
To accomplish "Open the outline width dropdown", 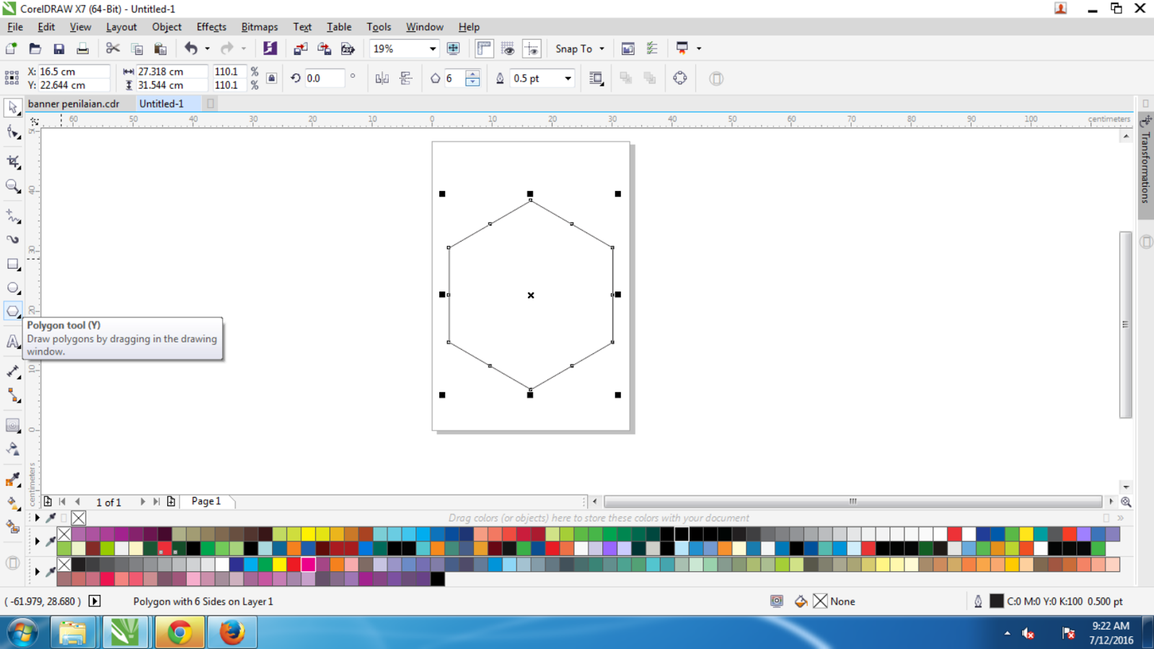I will [x=568, y=78].
